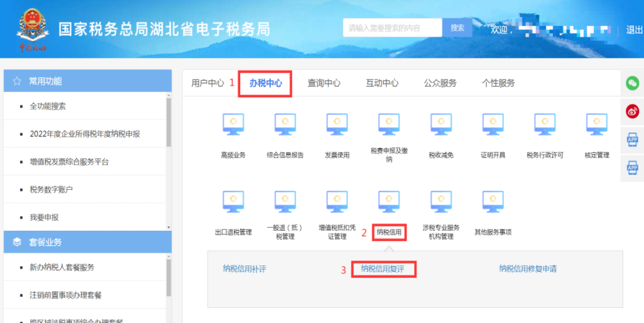This screenshot has width=644, height=323.
Task: Open the 税费申报及缴纳 icon
Action: pos(389,124)
